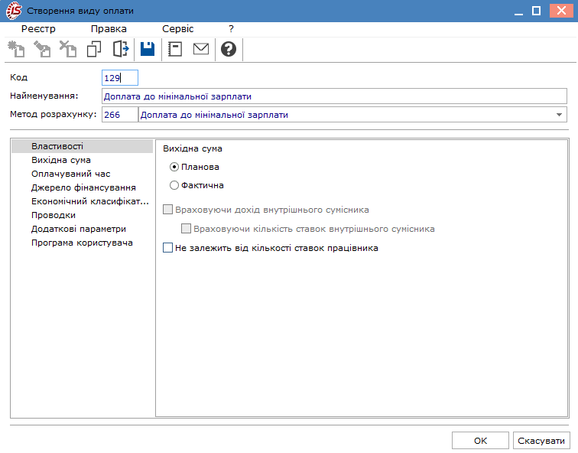Click the edit record toolbar icon
Image resolution: width=578 pixels, height=453 pixels.
(42, 49)
